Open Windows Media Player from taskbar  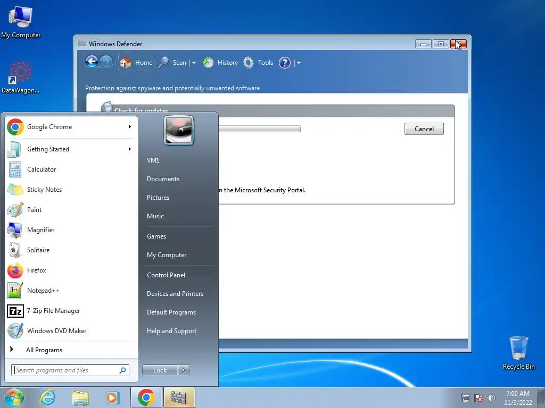click(x=112, y=397)
